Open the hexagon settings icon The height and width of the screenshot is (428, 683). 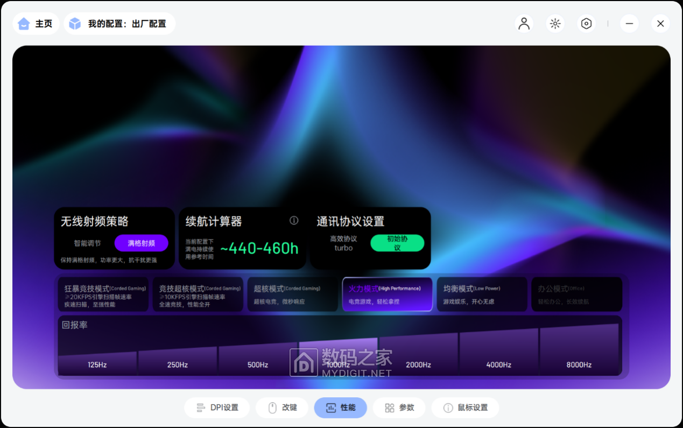tap(587, 24)
